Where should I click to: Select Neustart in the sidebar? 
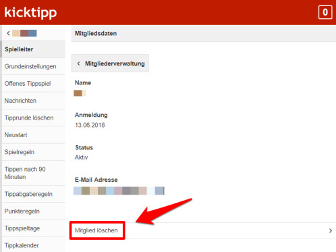click(34, 135)
